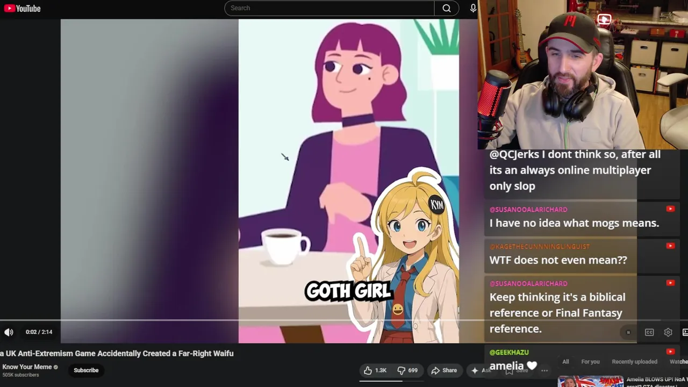Select the All filter chip
The image size is (688, 387).
pos(565,362)
